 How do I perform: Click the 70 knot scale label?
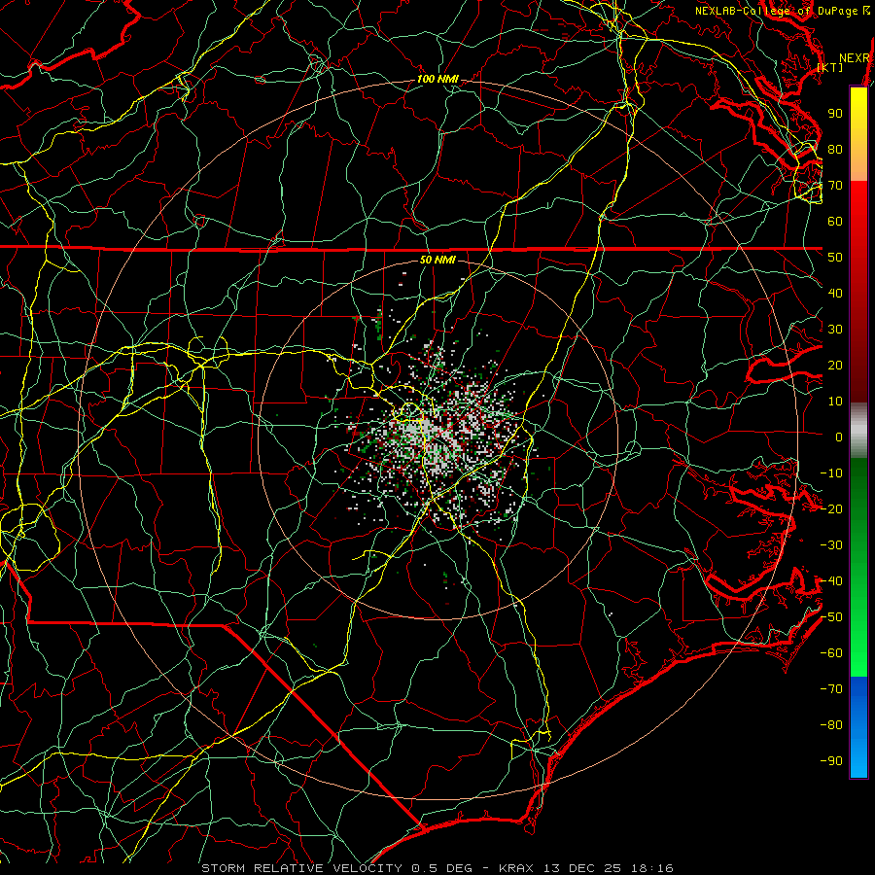point(835,186)
